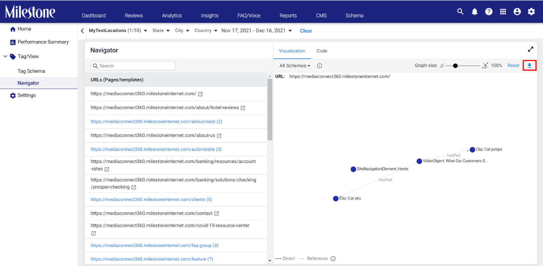Open the Analytics menu
543x266 pixels.
[172, 16]
